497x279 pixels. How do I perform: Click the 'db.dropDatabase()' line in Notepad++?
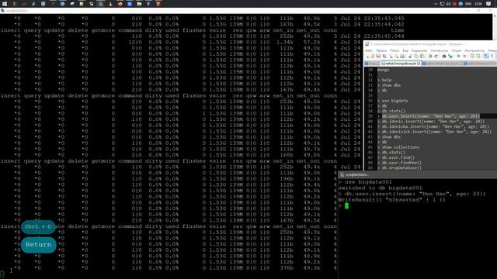tap(401, 167)
